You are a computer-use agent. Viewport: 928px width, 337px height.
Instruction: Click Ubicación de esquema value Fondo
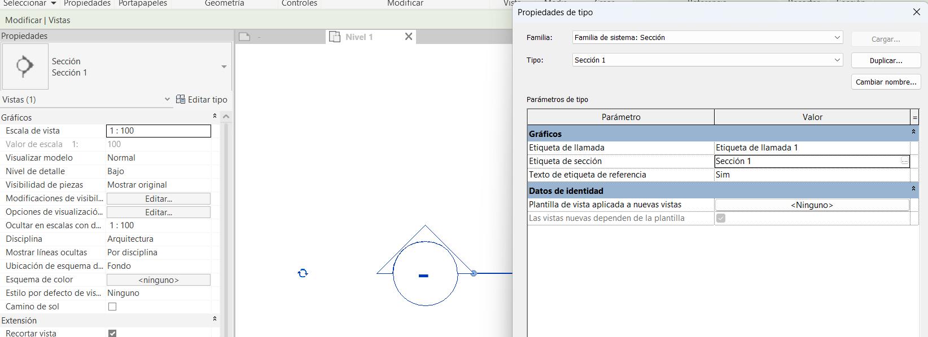(159, 266)
